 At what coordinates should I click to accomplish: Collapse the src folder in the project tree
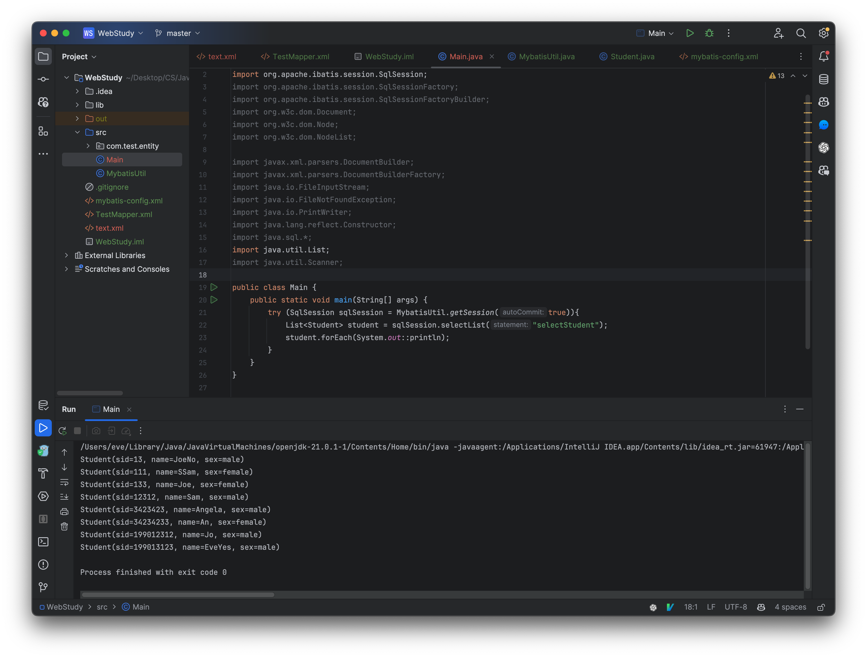[x=77, y=132]
